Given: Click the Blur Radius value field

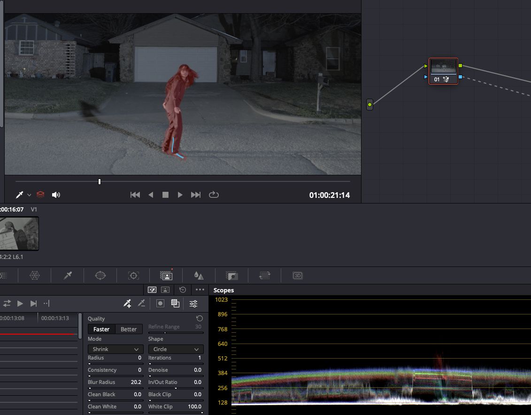Looking at the screenshot, I should pyautogui.click(x=136, y=382).
